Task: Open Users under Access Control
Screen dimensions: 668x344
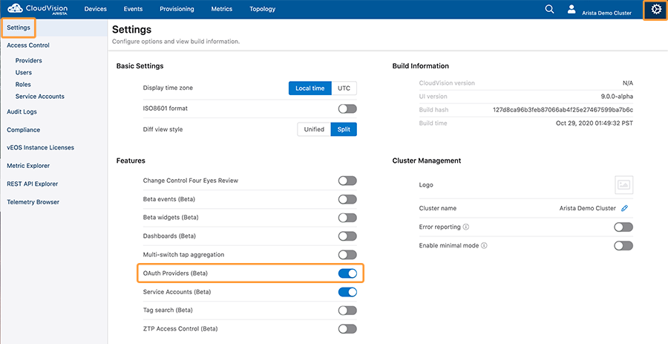Action: [24, 73]
